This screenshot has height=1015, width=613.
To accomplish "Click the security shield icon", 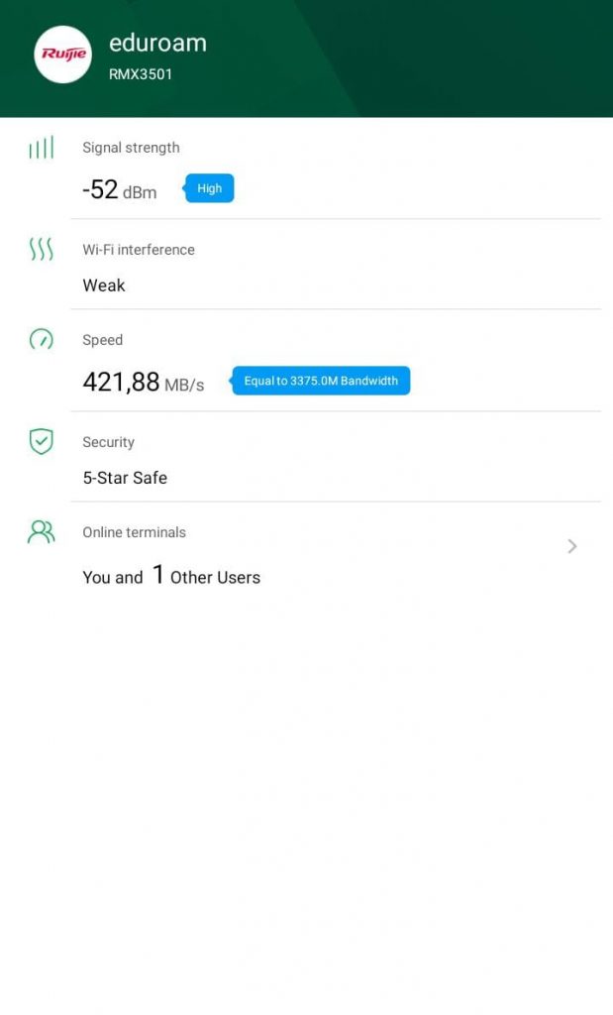I will 41,441.
